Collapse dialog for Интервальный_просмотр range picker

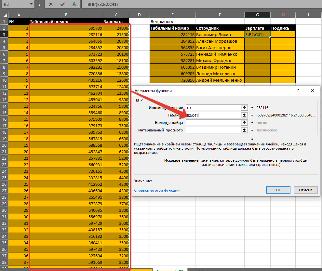coord(244,130)
